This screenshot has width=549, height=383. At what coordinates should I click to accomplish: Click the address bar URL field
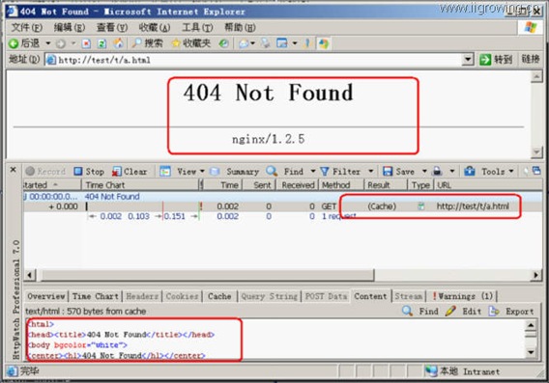tap(254, 60)
